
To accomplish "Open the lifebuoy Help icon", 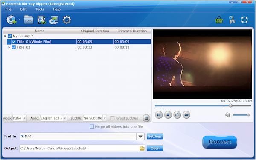I will point(244,20).
